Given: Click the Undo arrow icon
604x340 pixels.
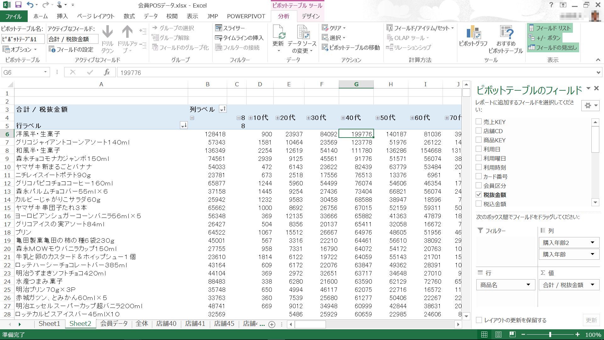Looking at the screenshot, I should coord(30,5).
